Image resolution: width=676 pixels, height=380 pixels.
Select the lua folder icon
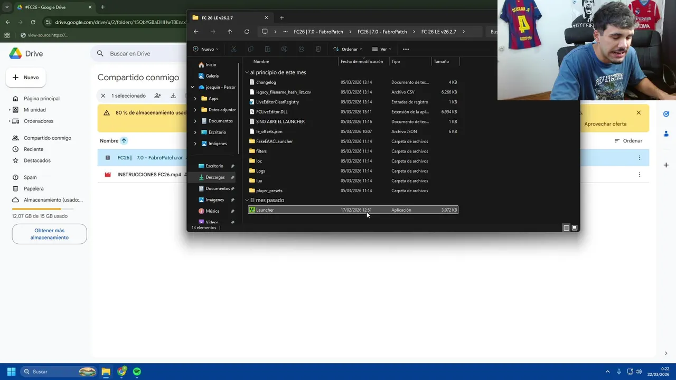(252, 180)
